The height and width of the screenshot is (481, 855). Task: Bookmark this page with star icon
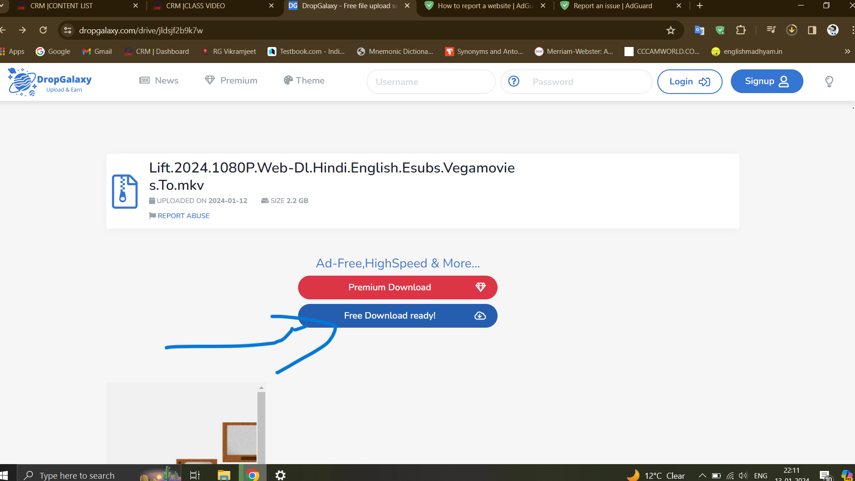coord(670,31)
